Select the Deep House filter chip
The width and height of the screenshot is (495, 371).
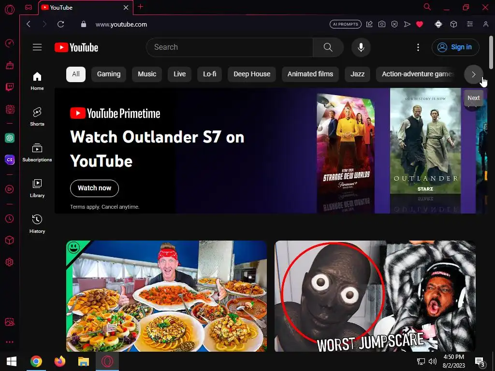(251, 74)
